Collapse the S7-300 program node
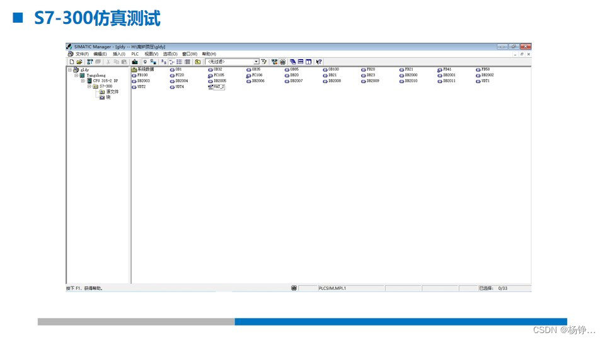The width and height of the screenshot is (605, 340). tap(89, 86)
